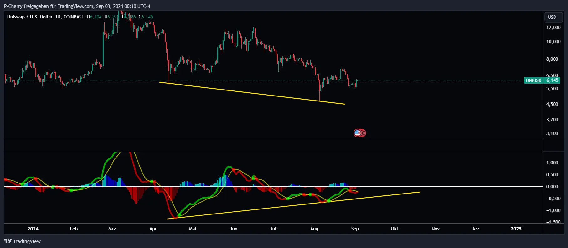Click the Jul label on time axis
The width and height of the screenshot is (568, 248).
tap(273, 229)
